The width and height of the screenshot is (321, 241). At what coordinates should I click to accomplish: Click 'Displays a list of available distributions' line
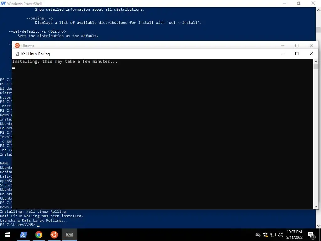click(118, 23)
